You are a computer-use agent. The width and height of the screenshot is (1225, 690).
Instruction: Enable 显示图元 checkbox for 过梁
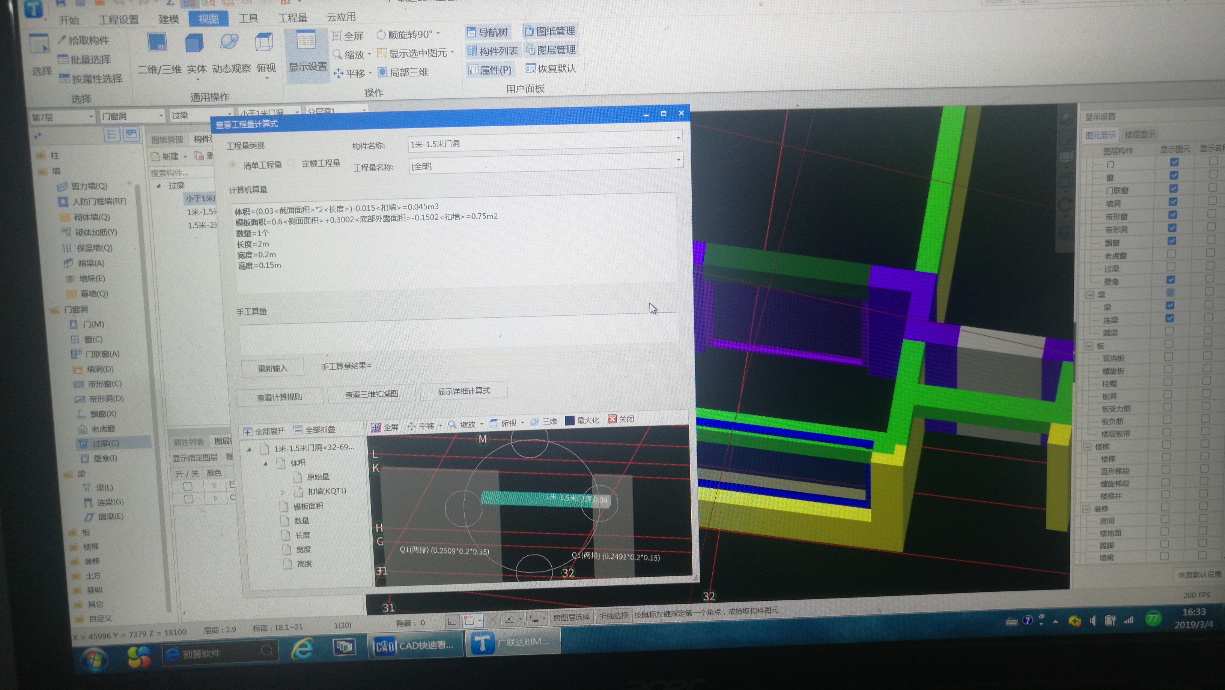1171,267
